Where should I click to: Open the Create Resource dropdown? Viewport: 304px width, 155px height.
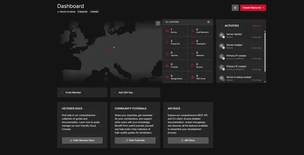(x=253, y=8)
